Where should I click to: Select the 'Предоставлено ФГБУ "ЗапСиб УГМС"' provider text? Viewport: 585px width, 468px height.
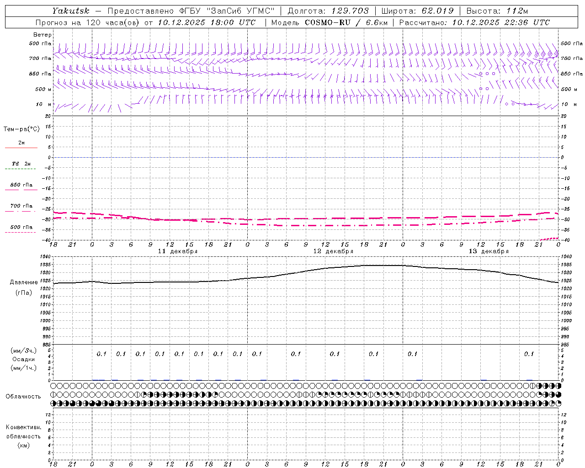tap(191, 11)
